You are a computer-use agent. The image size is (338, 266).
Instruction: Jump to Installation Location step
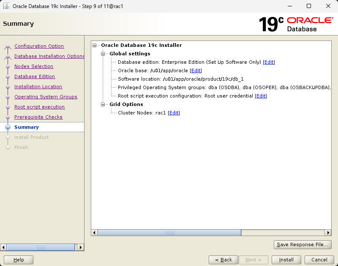(x=38, y=87)
